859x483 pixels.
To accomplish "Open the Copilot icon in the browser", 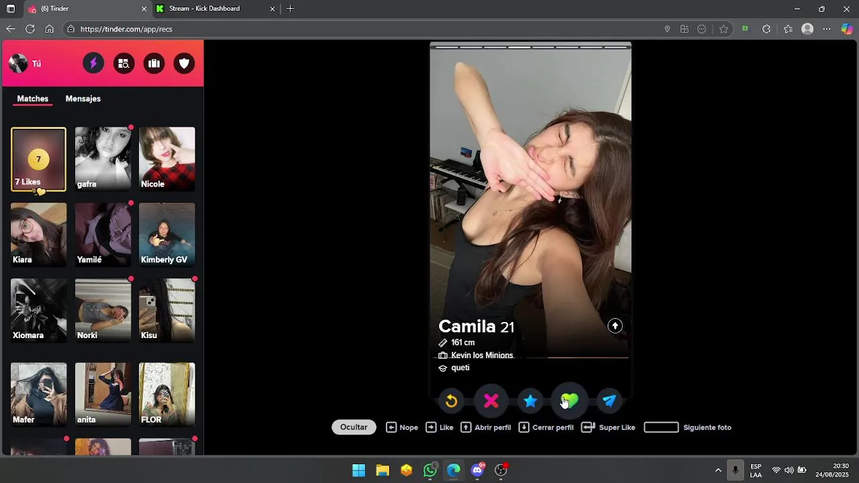I will coord(847,29).
